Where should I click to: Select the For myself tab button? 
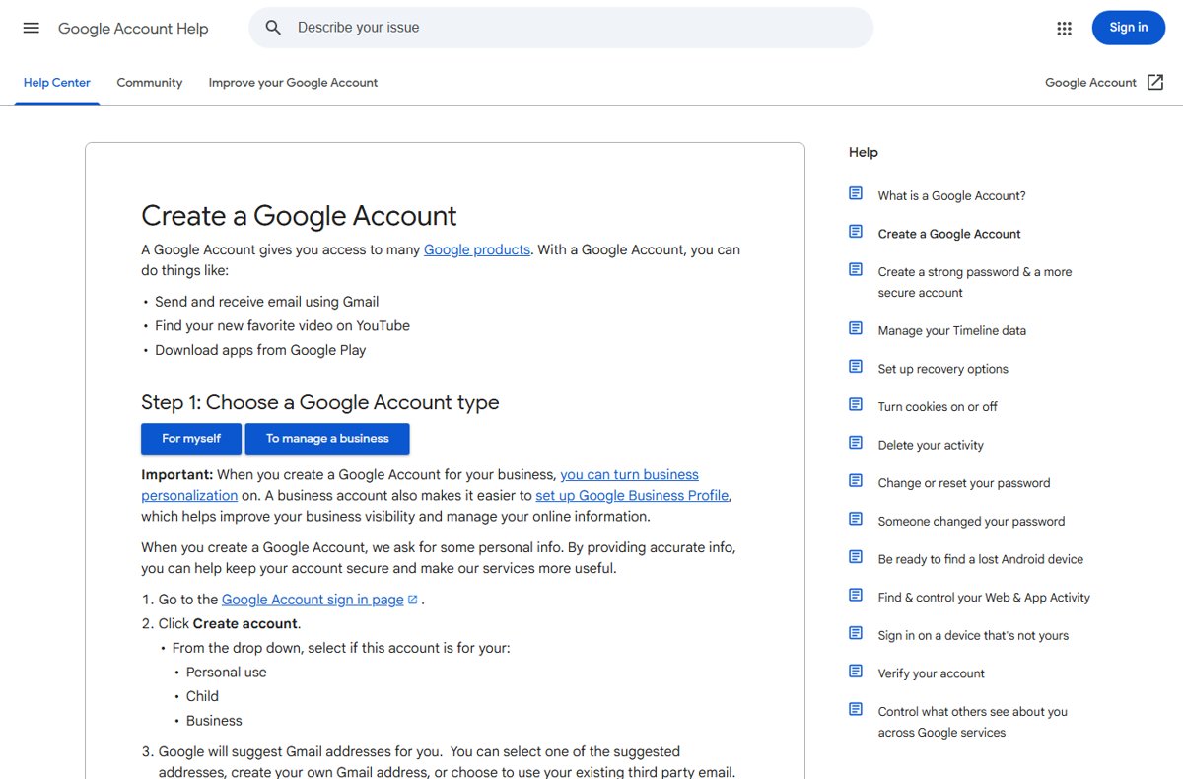pos(191,439)
